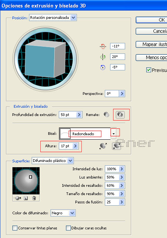Expand the Bisel Redondeado dropdown
The height and width of the screenshot is (238, 167).
pyautogui.click(x=113, y=134)
